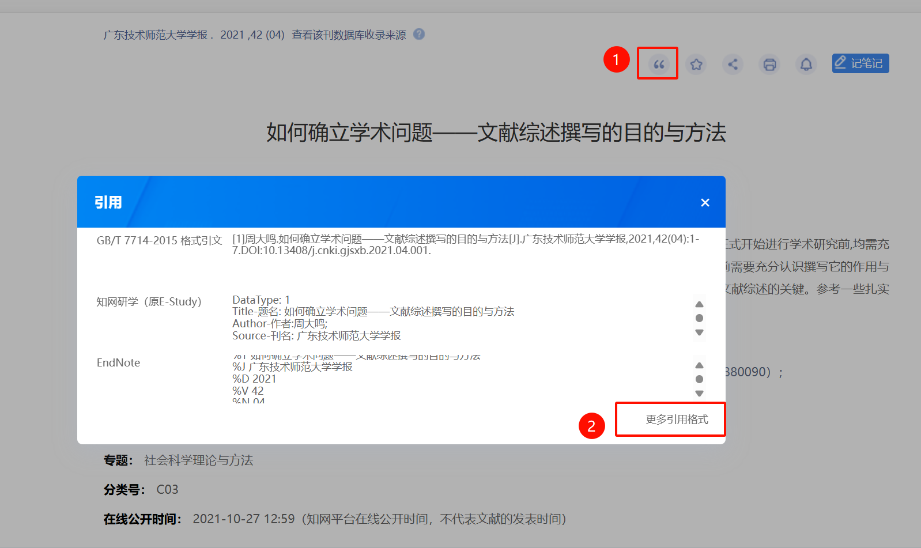Click the printer icon

tap(769, 64)
